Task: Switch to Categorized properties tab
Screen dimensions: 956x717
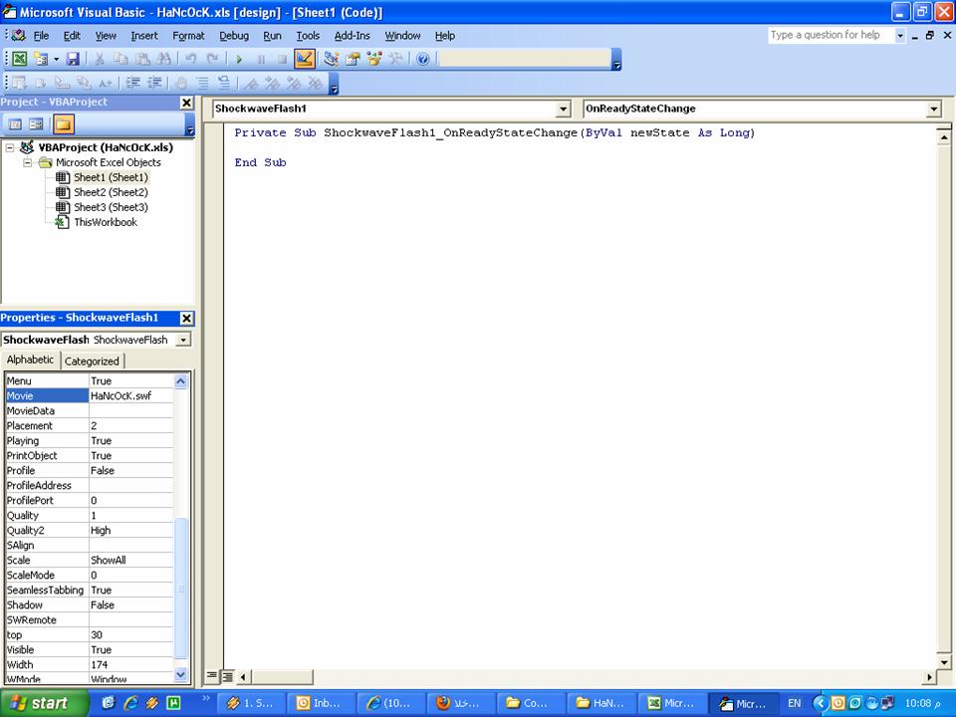Action: point(92,360)
